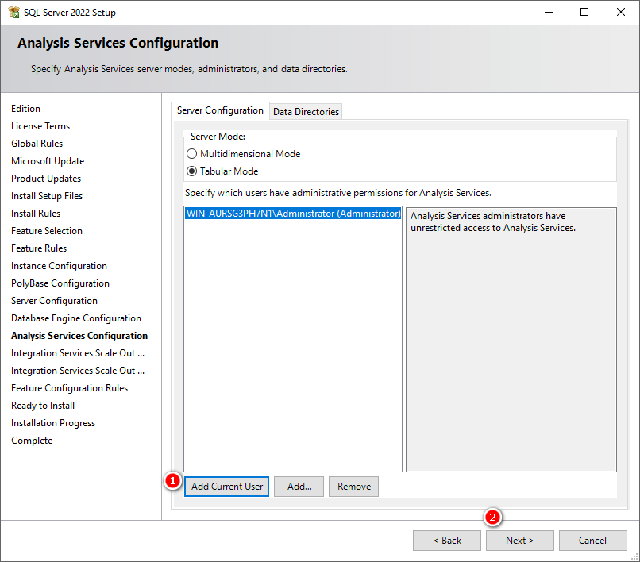This screenshot has height=562, width=640.
Task: Click the SQL Server Setup icon in title bar
Action: [13, 12]
